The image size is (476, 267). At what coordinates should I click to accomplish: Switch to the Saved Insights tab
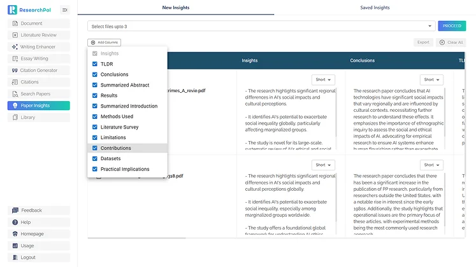[375, 8]
